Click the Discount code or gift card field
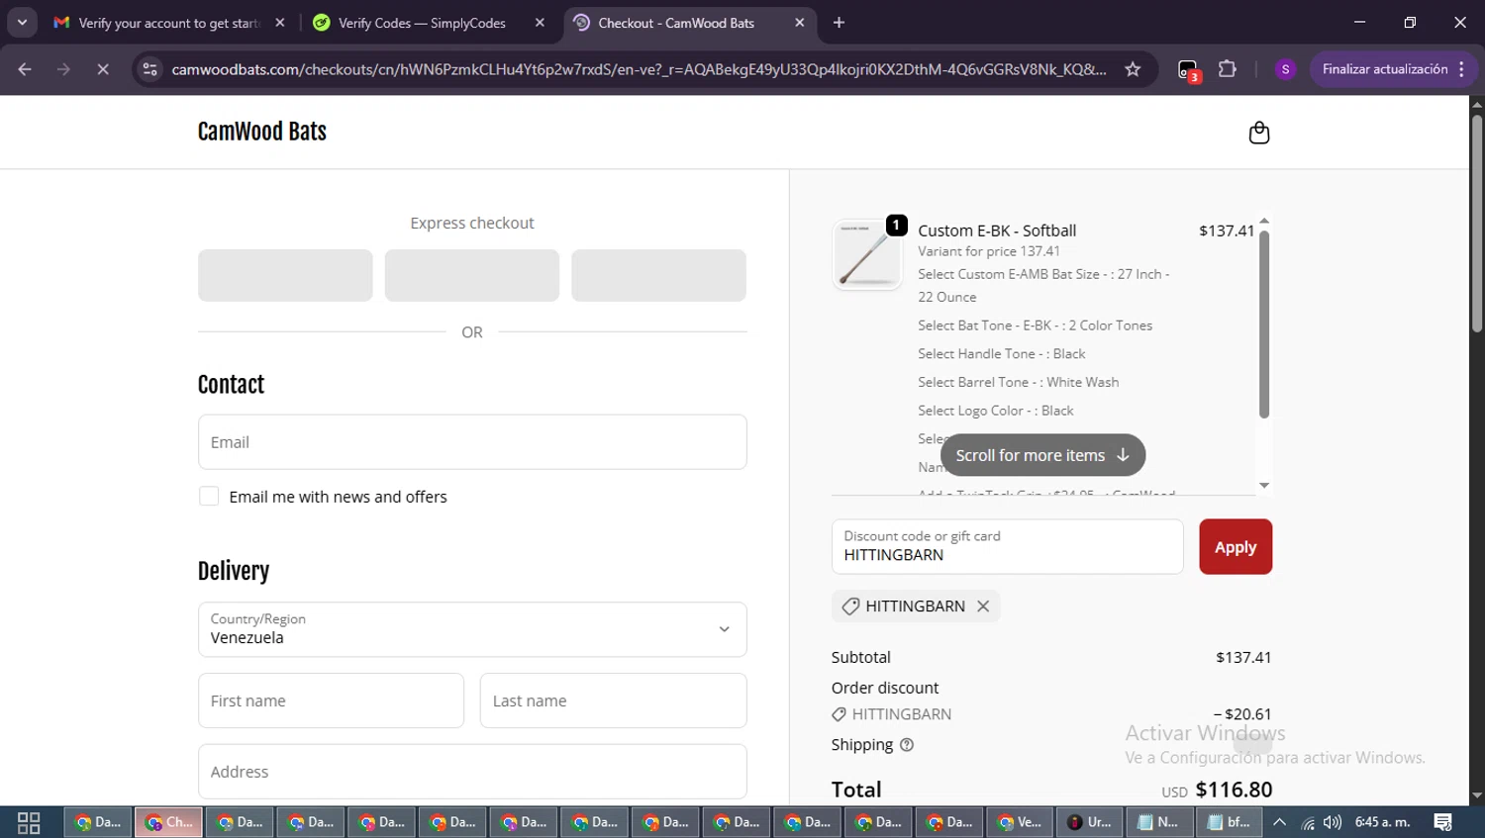The image size is (1485, 838). [x=1007, y=546]
